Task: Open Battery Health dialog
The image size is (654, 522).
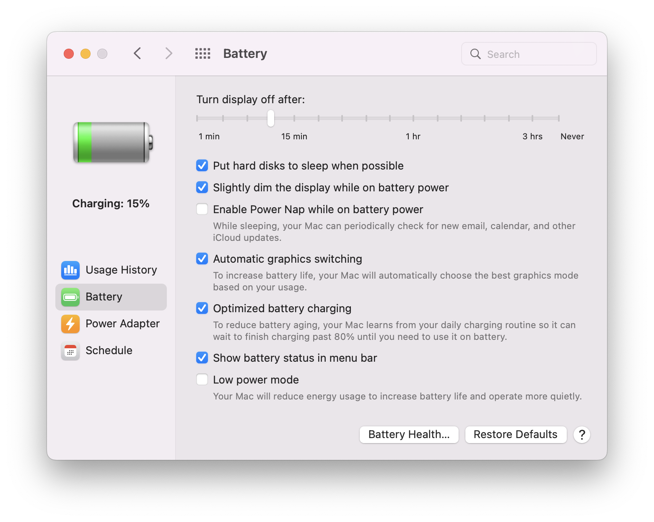Action: click(x=409, y=435)
